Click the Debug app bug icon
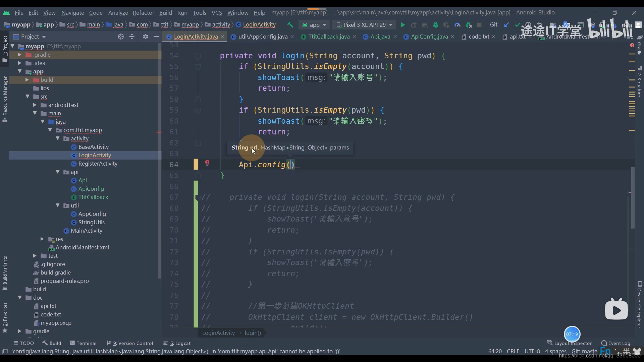The height and width of the screenshot is (362, 644). [436, 25]
